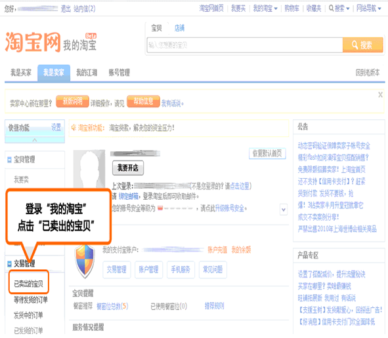Open 站内信(2) messages
The width and height of the screenshot is (388, 338).
click(85, 9)
